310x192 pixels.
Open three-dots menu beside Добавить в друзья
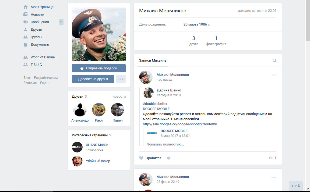point(121,79)
